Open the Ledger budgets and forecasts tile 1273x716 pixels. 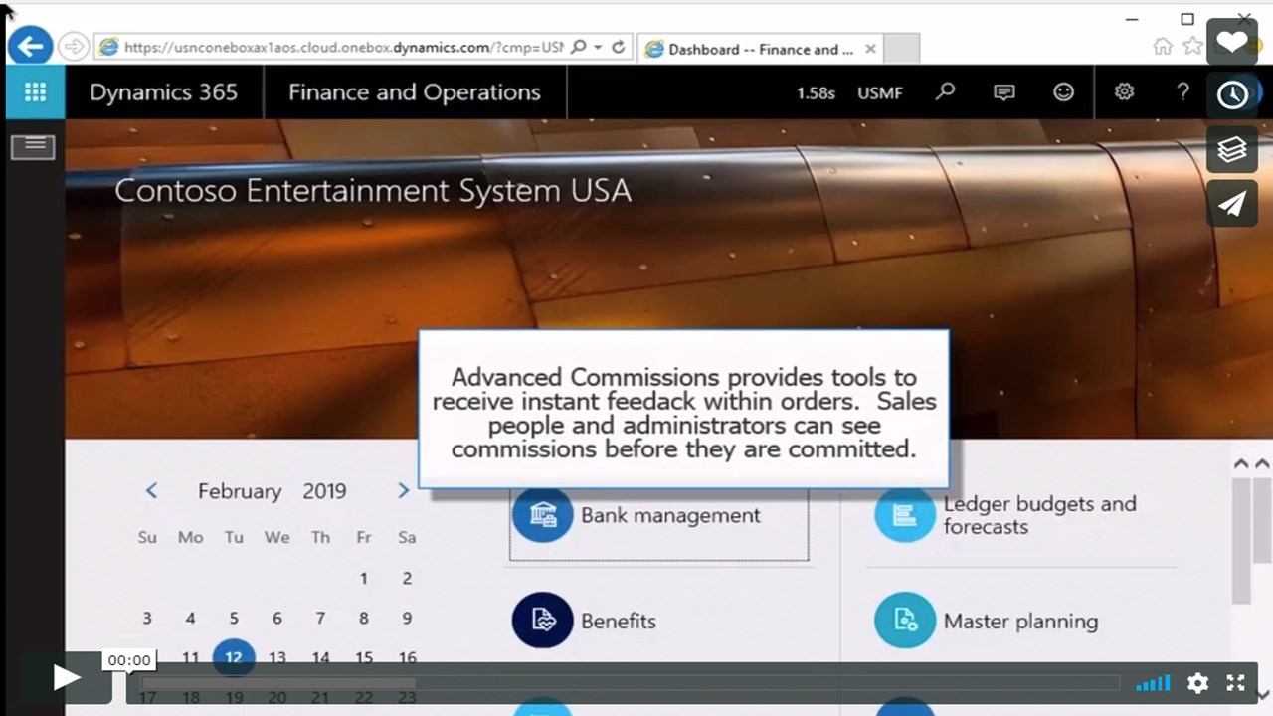1006,515
